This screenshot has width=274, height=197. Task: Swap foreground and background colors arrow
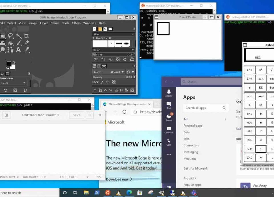click(x=14, y=63)
